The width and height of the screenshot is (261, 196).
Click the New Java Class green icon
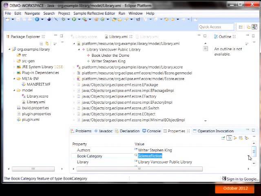point(102,19)
